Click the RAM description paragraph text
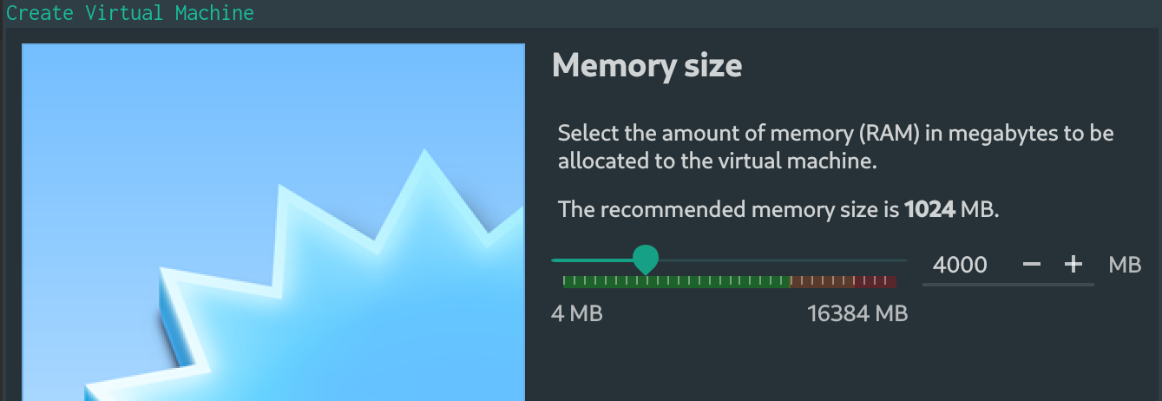Image resolution: width=1162 pixels, height=401 pixels. (x=835, y=148)
